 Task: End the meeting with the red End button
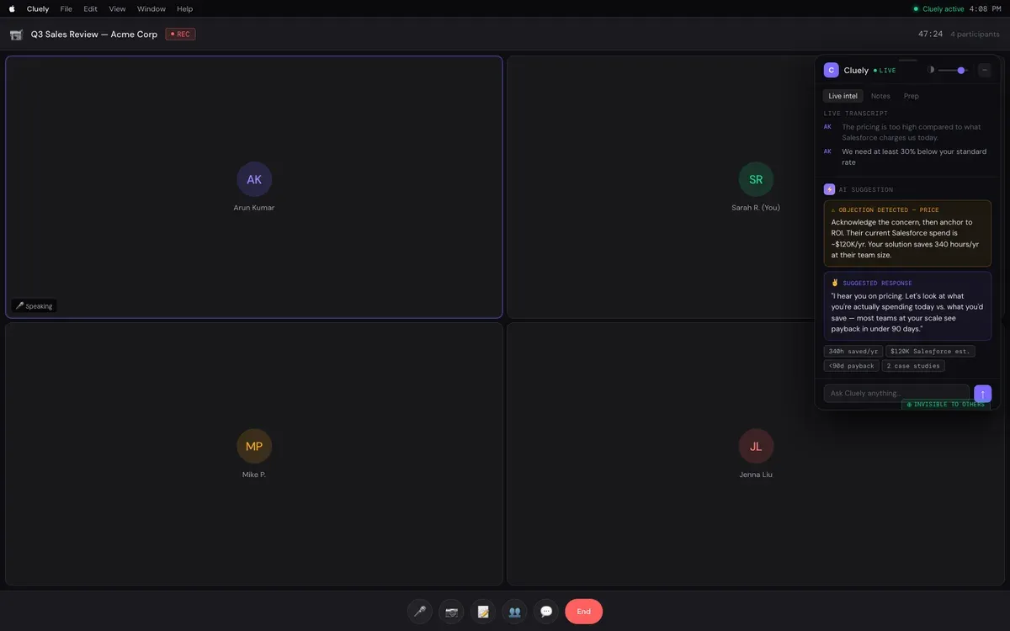click(583, 612)
